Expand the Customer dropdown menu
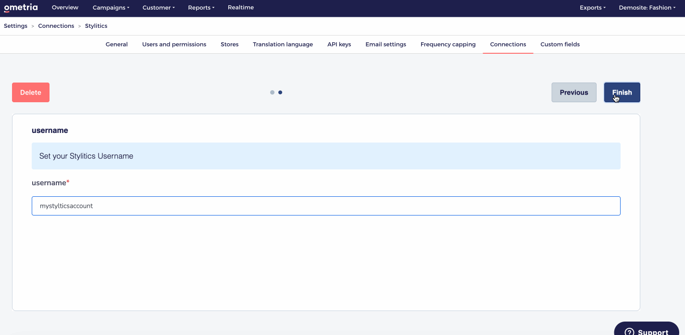This screenshot has width=685, height=335. click(159, 8)
